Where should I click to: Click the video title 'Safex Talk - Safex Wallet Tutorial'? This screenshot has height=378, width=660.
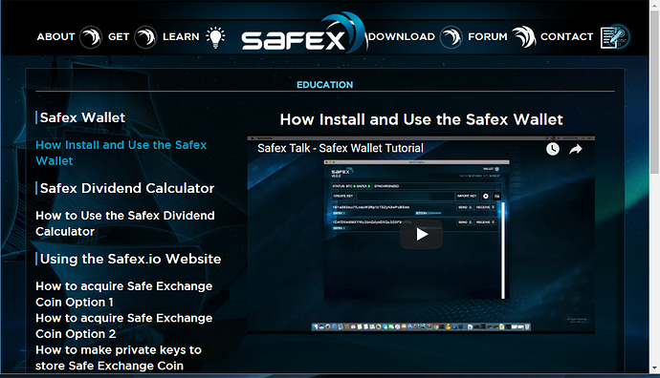pyautogui.click(x=341, y=148)
